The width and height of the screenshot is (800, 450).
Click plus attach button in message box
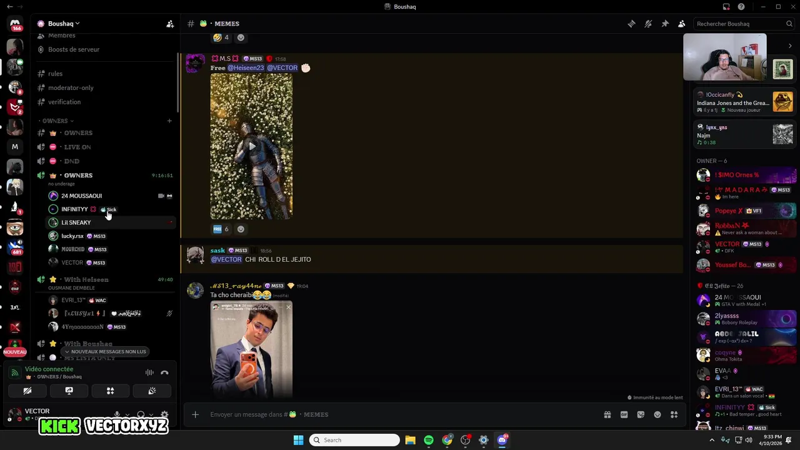(x=195, y=414)
